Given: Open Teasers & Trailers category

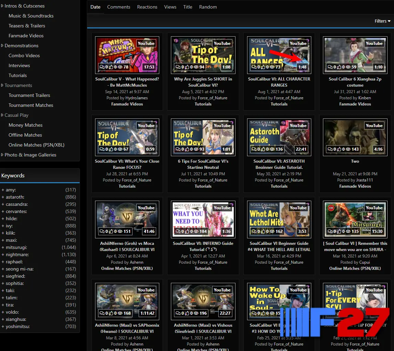Looking at the screenshot, I should pyautogui.click(x=27, y=26).
